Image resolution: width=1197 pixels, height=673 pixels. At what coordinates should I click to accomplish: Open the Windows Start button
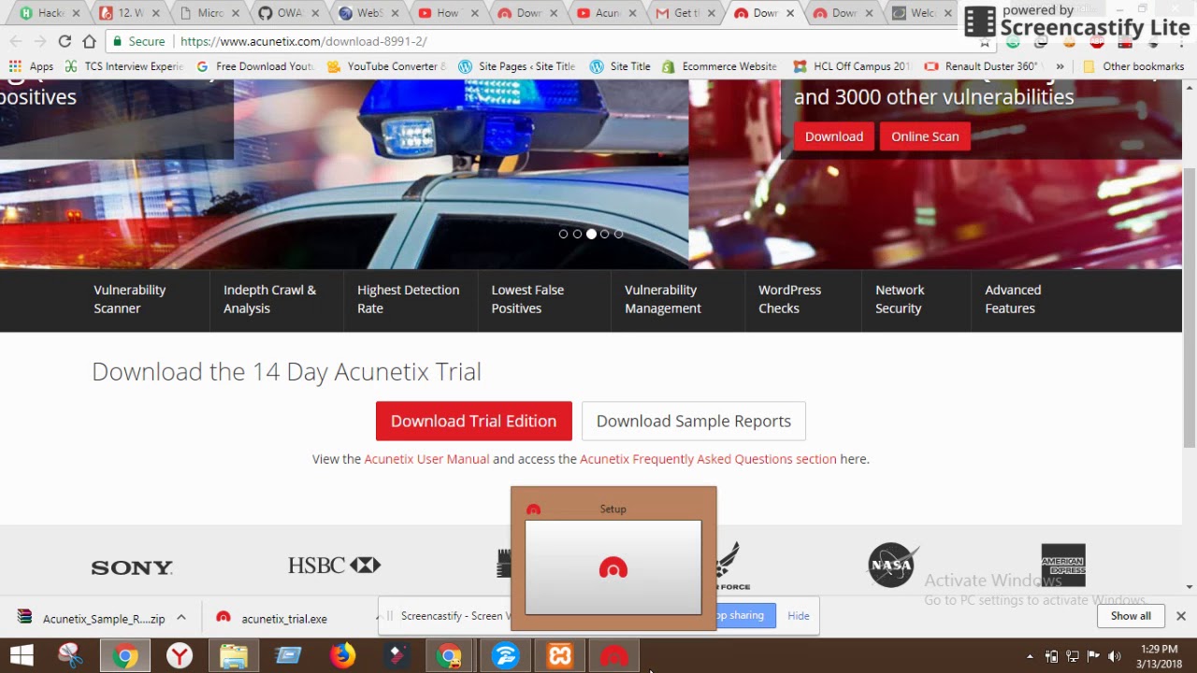pos(22,656)
